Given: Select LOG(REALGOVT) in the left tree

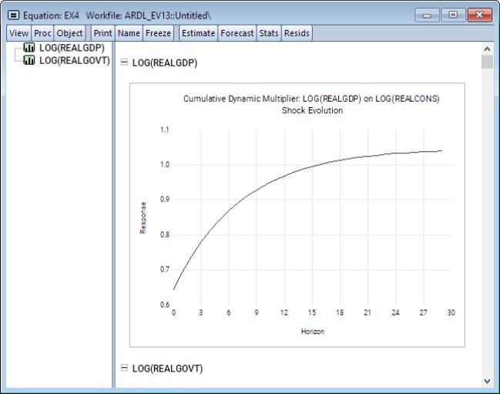Looking at the screenshot, I should (x=74, y=60).
